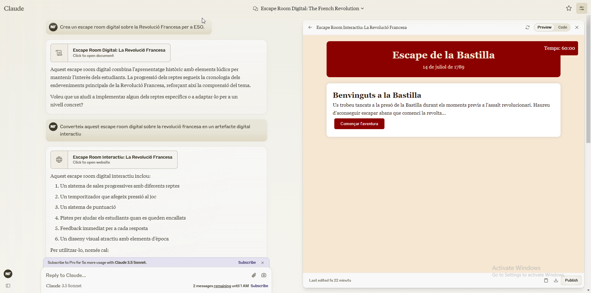The height and width of the screenshot is (293, 591).
Task: Attach a file with paperclip icon
Action: tap(254, 275)
